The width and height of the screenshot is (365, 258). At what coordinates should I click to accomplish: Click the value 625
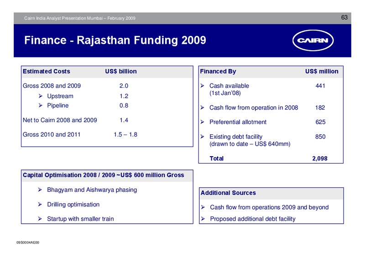point(320,122)
